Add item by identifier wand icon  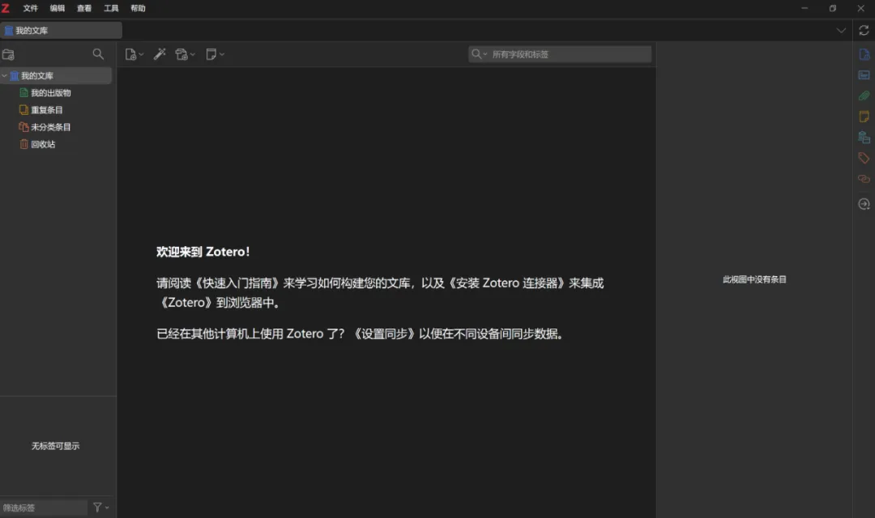pyautogui.click(x=160, y=54)
